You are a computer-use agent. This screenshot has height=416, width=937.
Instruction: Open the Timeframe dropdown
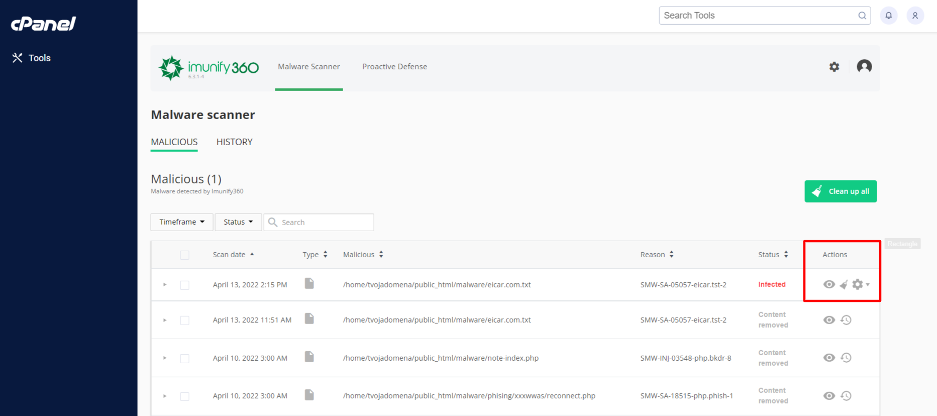point(182,222)
